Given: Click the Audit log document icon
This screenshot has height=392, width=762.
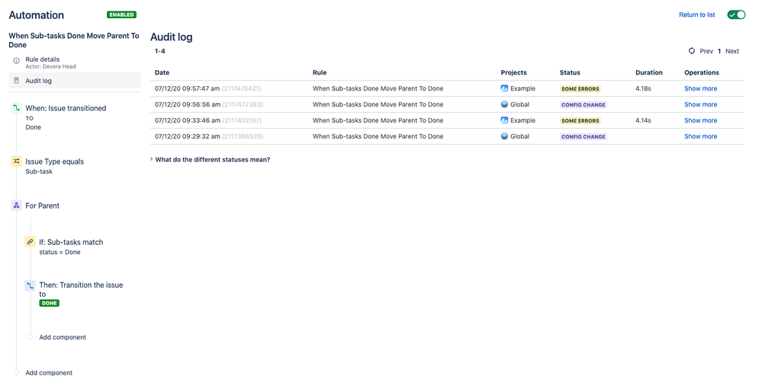Looking at the screenshot, I should coord(16,81).
